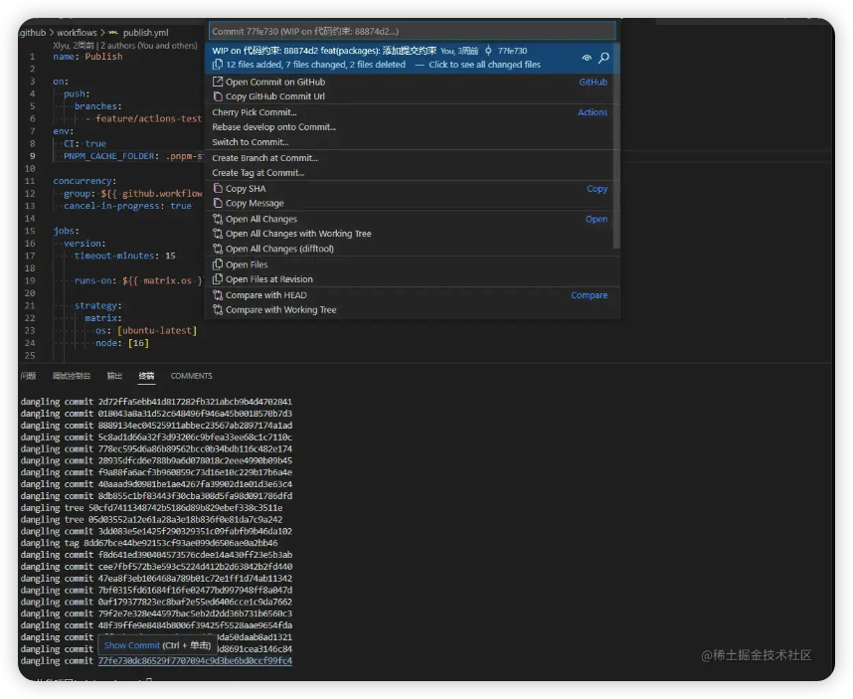Image resolution: width=853 pixels, height=699 pixels.
Task: Click the .github breadcrumb segment
Action: pos(33,33)
